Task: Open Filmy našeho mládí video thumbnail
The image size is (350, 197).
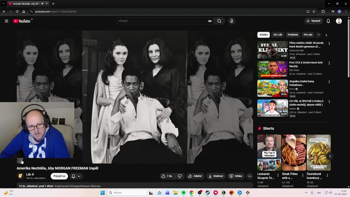Action: (273, 50)
